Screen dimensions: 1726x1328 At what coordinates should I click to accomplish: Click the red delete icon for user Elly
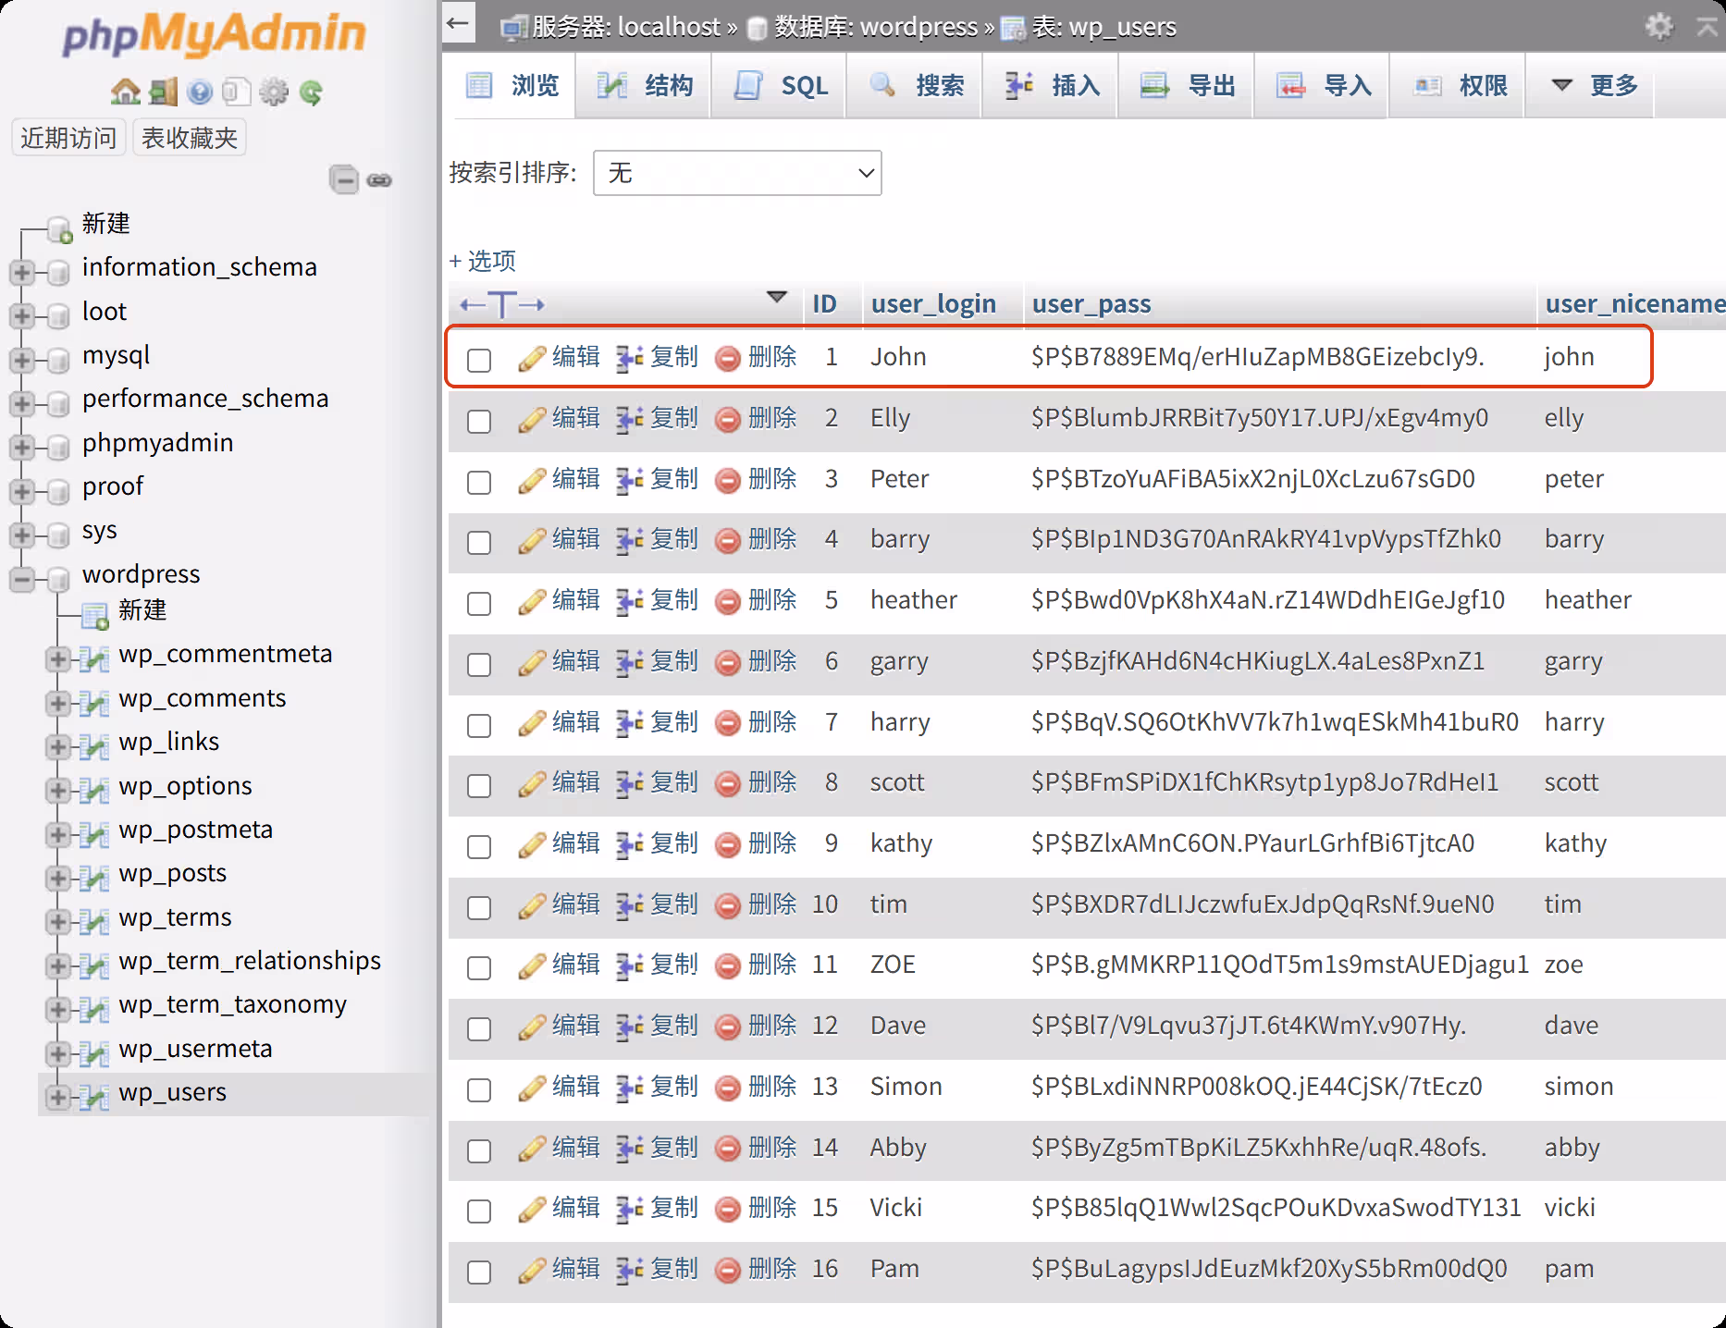pyautogui.click(x=728, y=419)
